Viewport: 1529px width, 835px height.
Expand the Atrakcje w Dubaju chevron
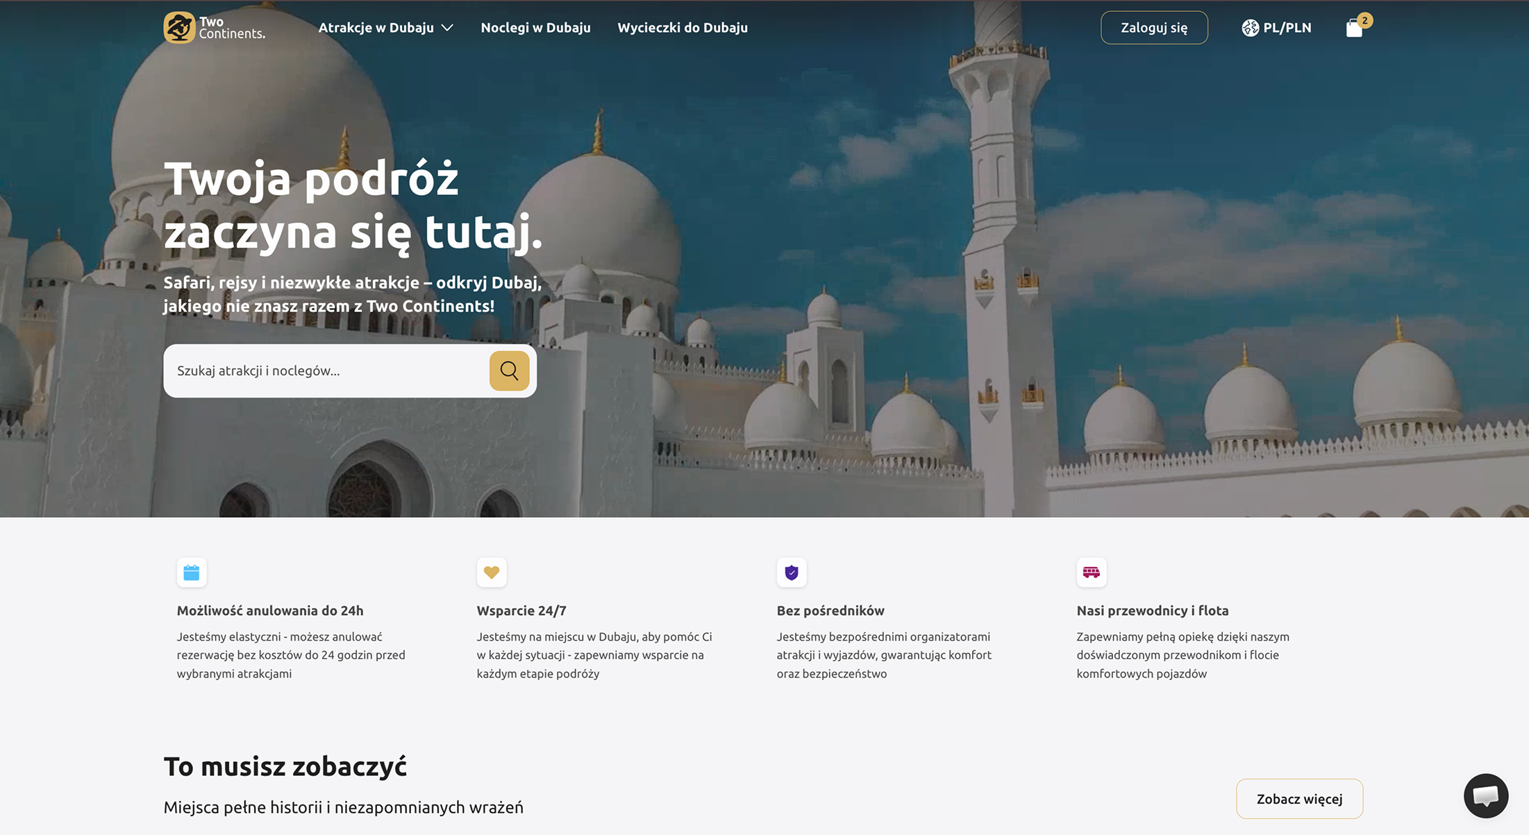tap(448, 28)
